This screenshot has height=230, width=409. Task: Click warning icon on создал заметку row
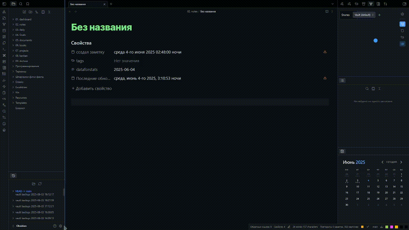click(325, 52)
